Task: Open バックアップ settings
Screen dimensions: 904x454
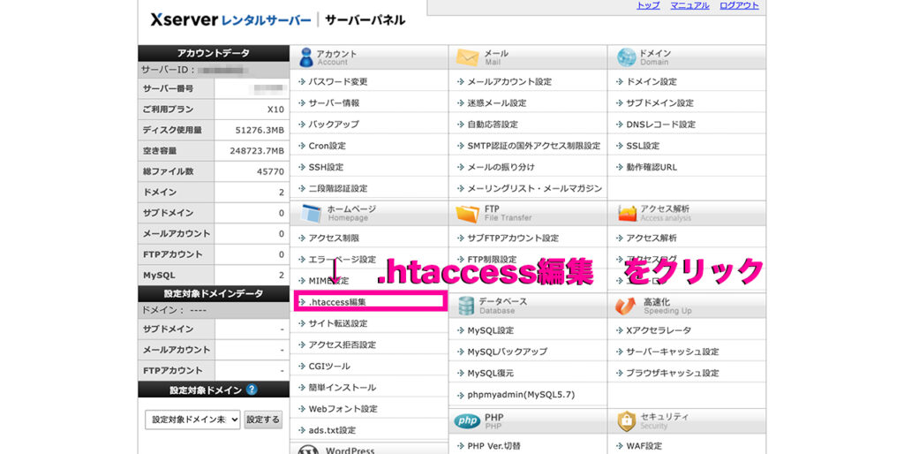Action: point(333,124)
